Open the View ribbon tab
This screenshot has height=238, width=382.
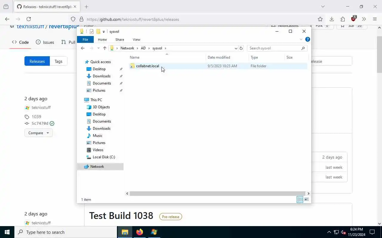click(x=136, y=40)
